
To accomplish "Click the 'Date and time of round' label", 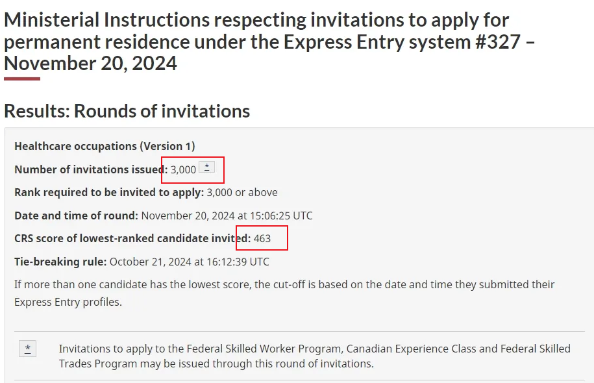I will pyautogui.click(x=76, y=216).
